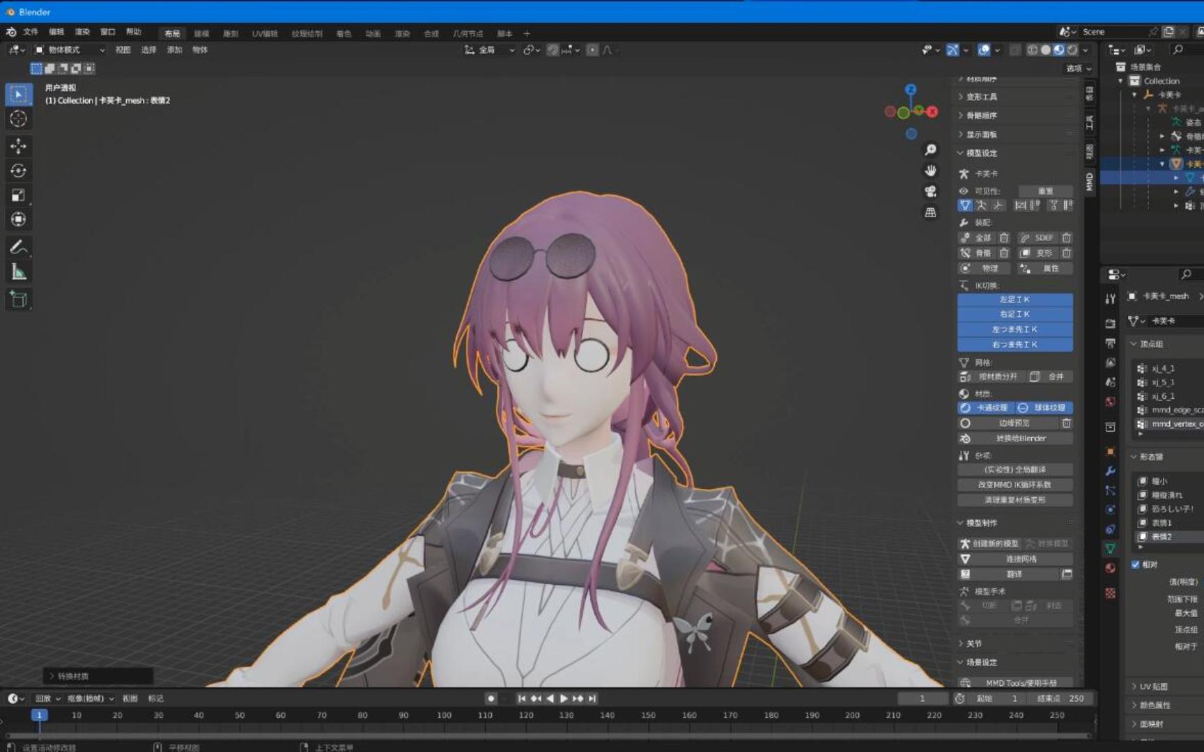Toggle 右つま先IK switch

point(1014,345)
